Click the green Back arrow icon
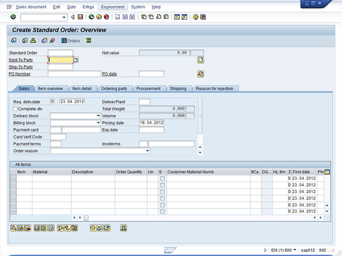342x256 pixels. coord(92,17)
